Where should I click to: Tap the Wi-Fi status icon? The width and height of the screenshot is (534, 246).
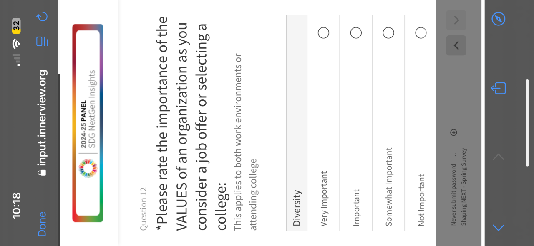tap(16, 43)
